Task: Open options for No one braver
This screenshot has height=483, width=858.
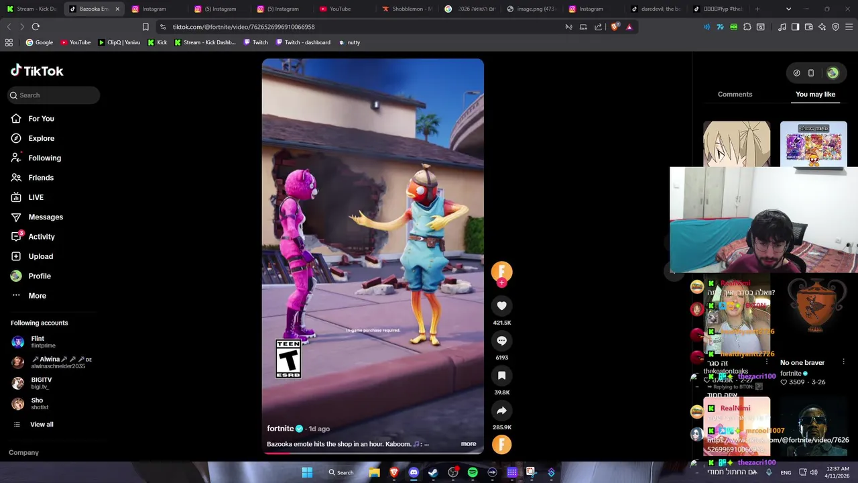Action: tap(843, 362)
